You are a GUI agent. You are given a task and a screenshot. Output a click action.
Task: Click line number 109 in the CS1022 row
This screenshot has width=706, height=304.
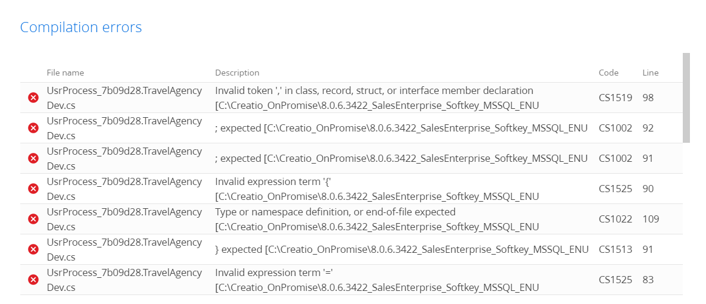point(651,219)
